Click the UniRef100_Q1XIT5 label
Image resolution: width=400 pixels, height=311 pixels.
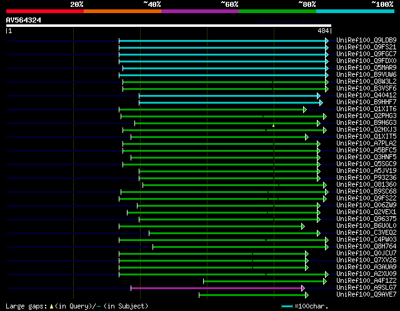(x=366, y=137)
